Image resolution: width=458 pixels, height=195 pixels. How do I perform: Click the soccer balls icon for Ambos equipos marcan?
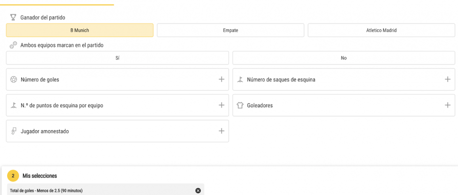pyautogui.click(x=13, y=45)
